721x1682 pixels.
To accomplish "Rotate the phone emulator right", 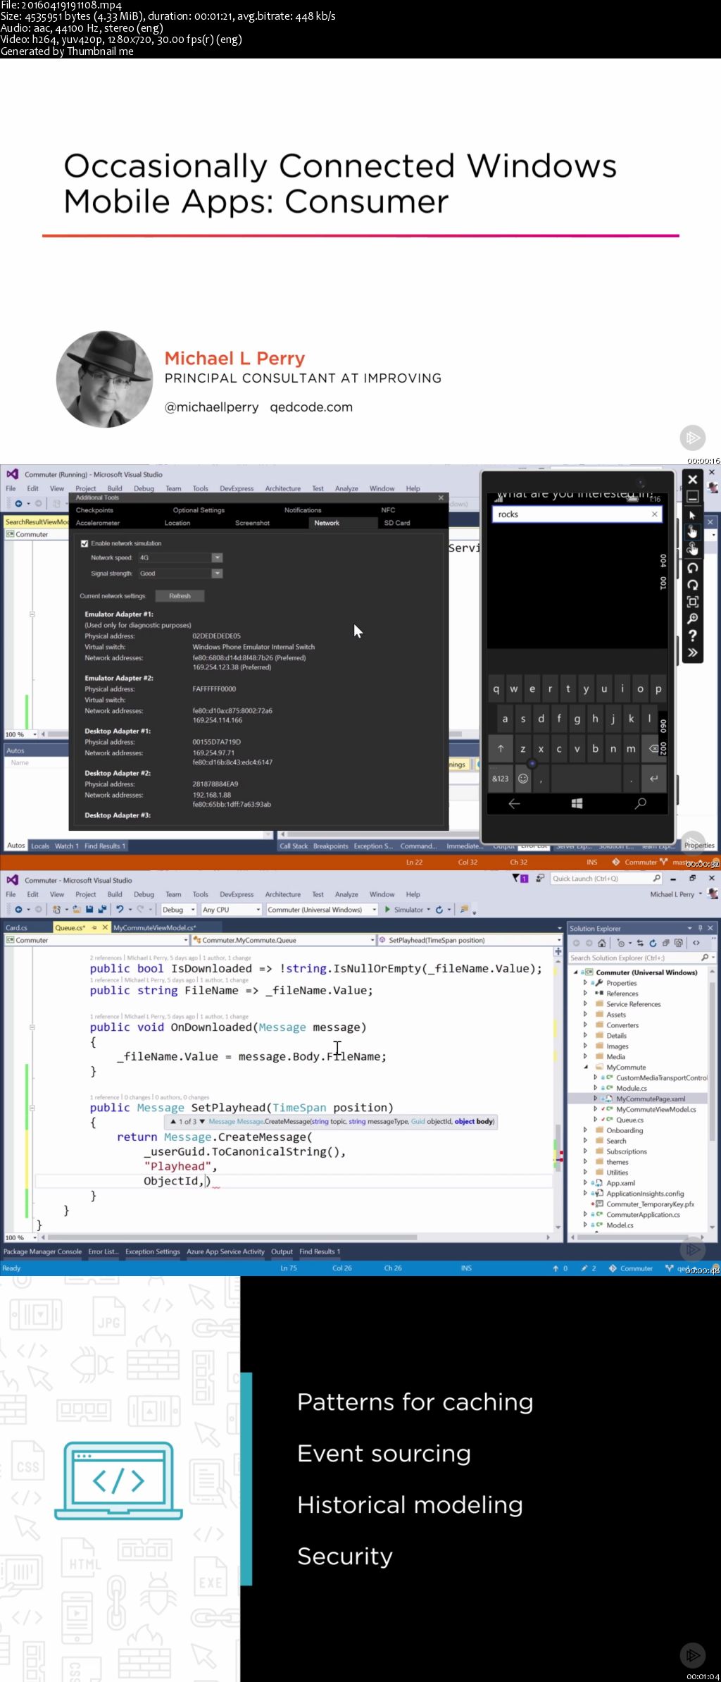I will tap(692, 585).
